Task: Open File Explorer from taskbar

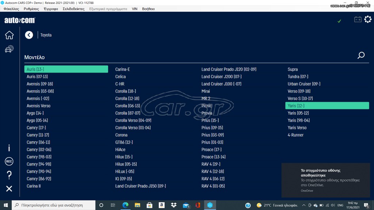Action: coord(137,205)
